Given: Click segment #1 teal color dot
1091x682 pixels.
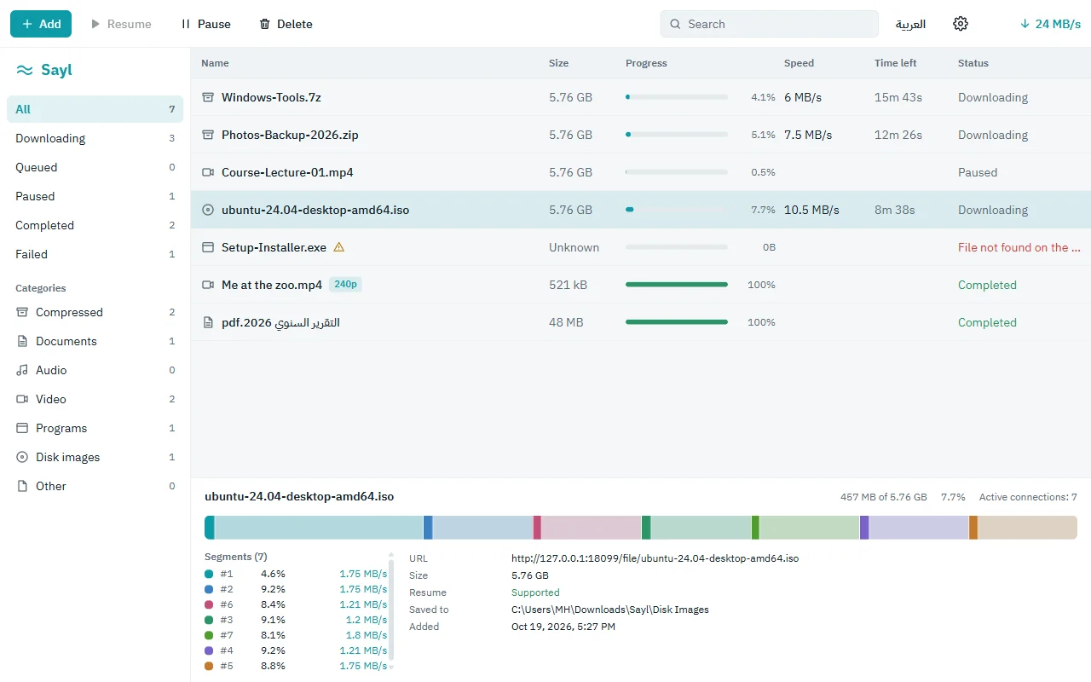Looking at the screenshot, I should click(209, 574).
